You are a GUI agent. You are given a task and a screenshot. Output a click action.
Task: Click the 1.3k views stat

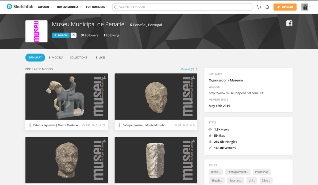pyautogui.click(x=221, y=130)
